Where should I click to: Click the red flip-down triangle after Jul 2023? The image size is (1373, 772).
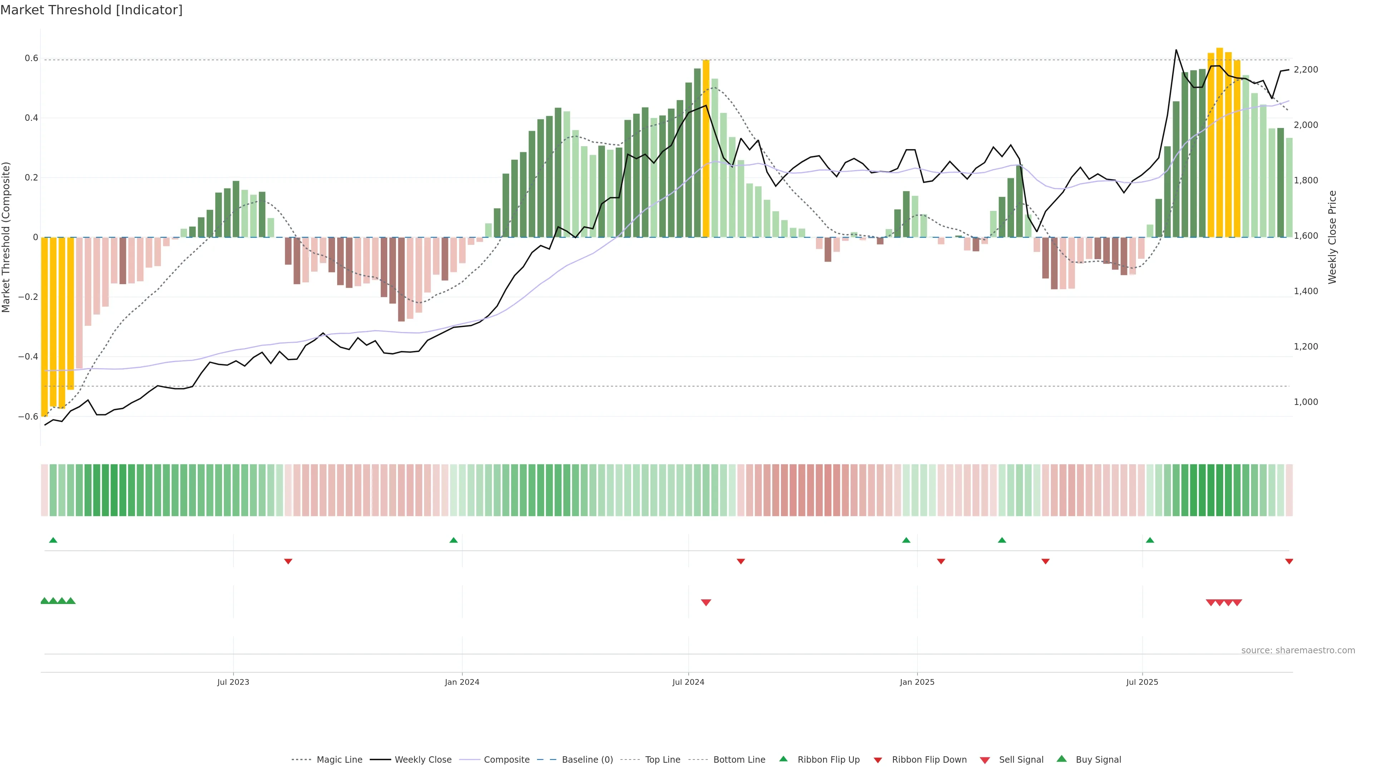click(288, 561)
